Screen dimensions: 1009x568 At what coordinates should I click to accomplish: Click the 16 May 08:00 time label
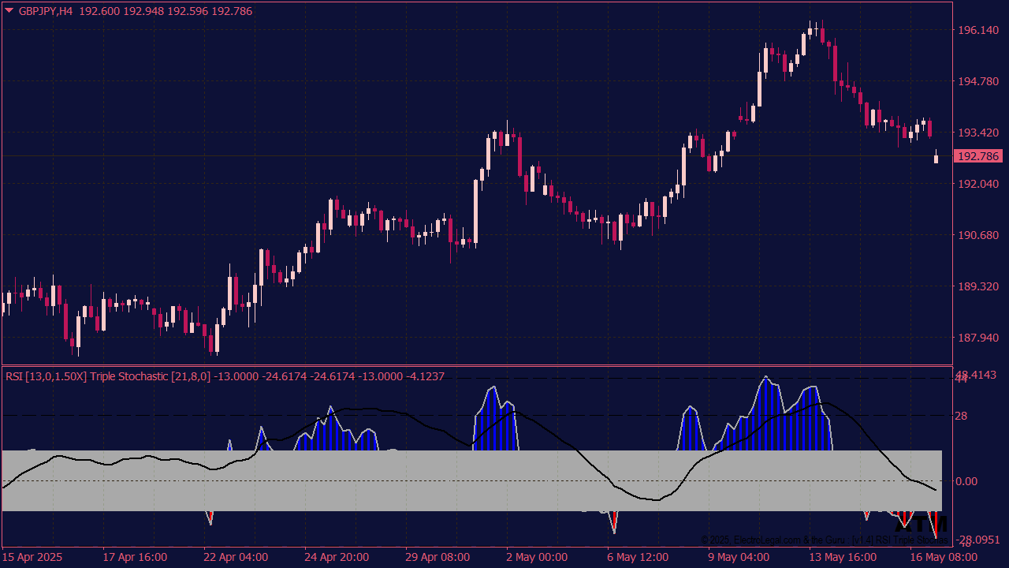tap(943, 557)
